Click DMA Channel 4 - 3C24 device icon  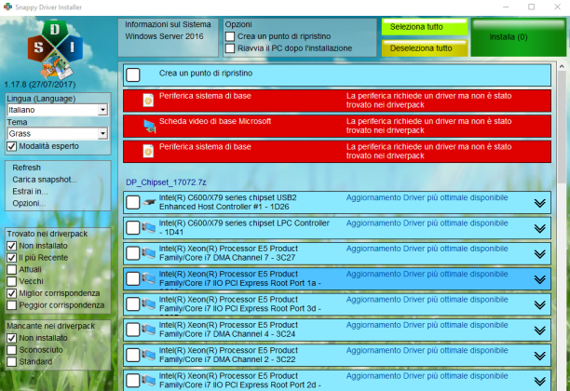(x=149, y=330)
